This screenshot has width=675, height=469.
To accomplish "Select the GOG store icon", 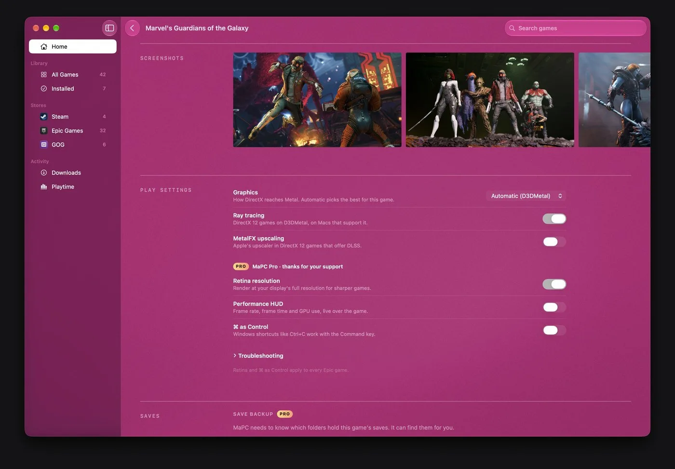I will [x=44, y=145].
